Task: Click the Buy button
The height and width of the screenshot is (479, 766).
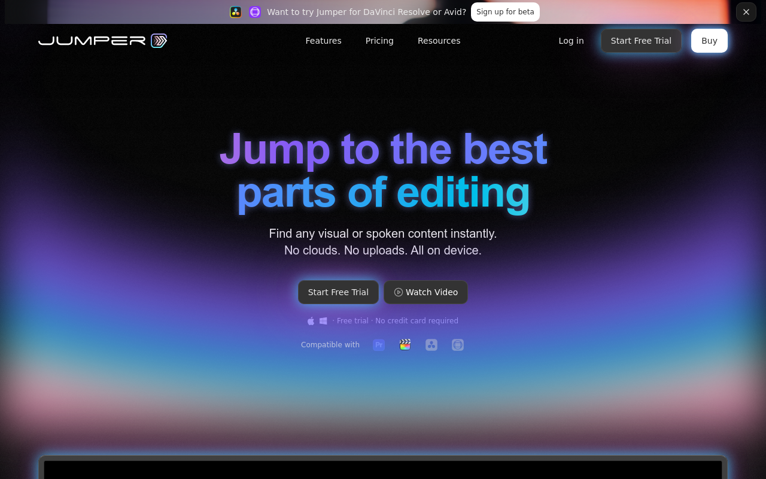Action: [709, 41]
